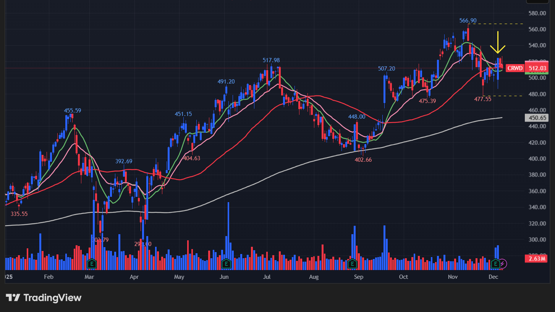Click the 512.03 current price tag
Viewport: 555px width, 312px height.
537,68
